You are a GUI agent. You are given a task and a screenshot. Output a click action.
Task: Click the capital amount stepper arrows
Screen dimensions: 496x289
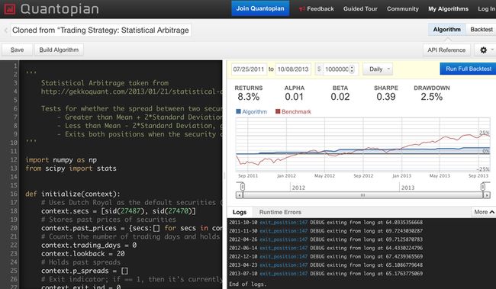(x=352, y=69)
